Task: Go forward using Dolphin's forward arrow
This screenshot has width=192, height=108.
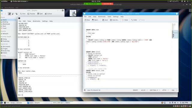Action: point(5,14)
